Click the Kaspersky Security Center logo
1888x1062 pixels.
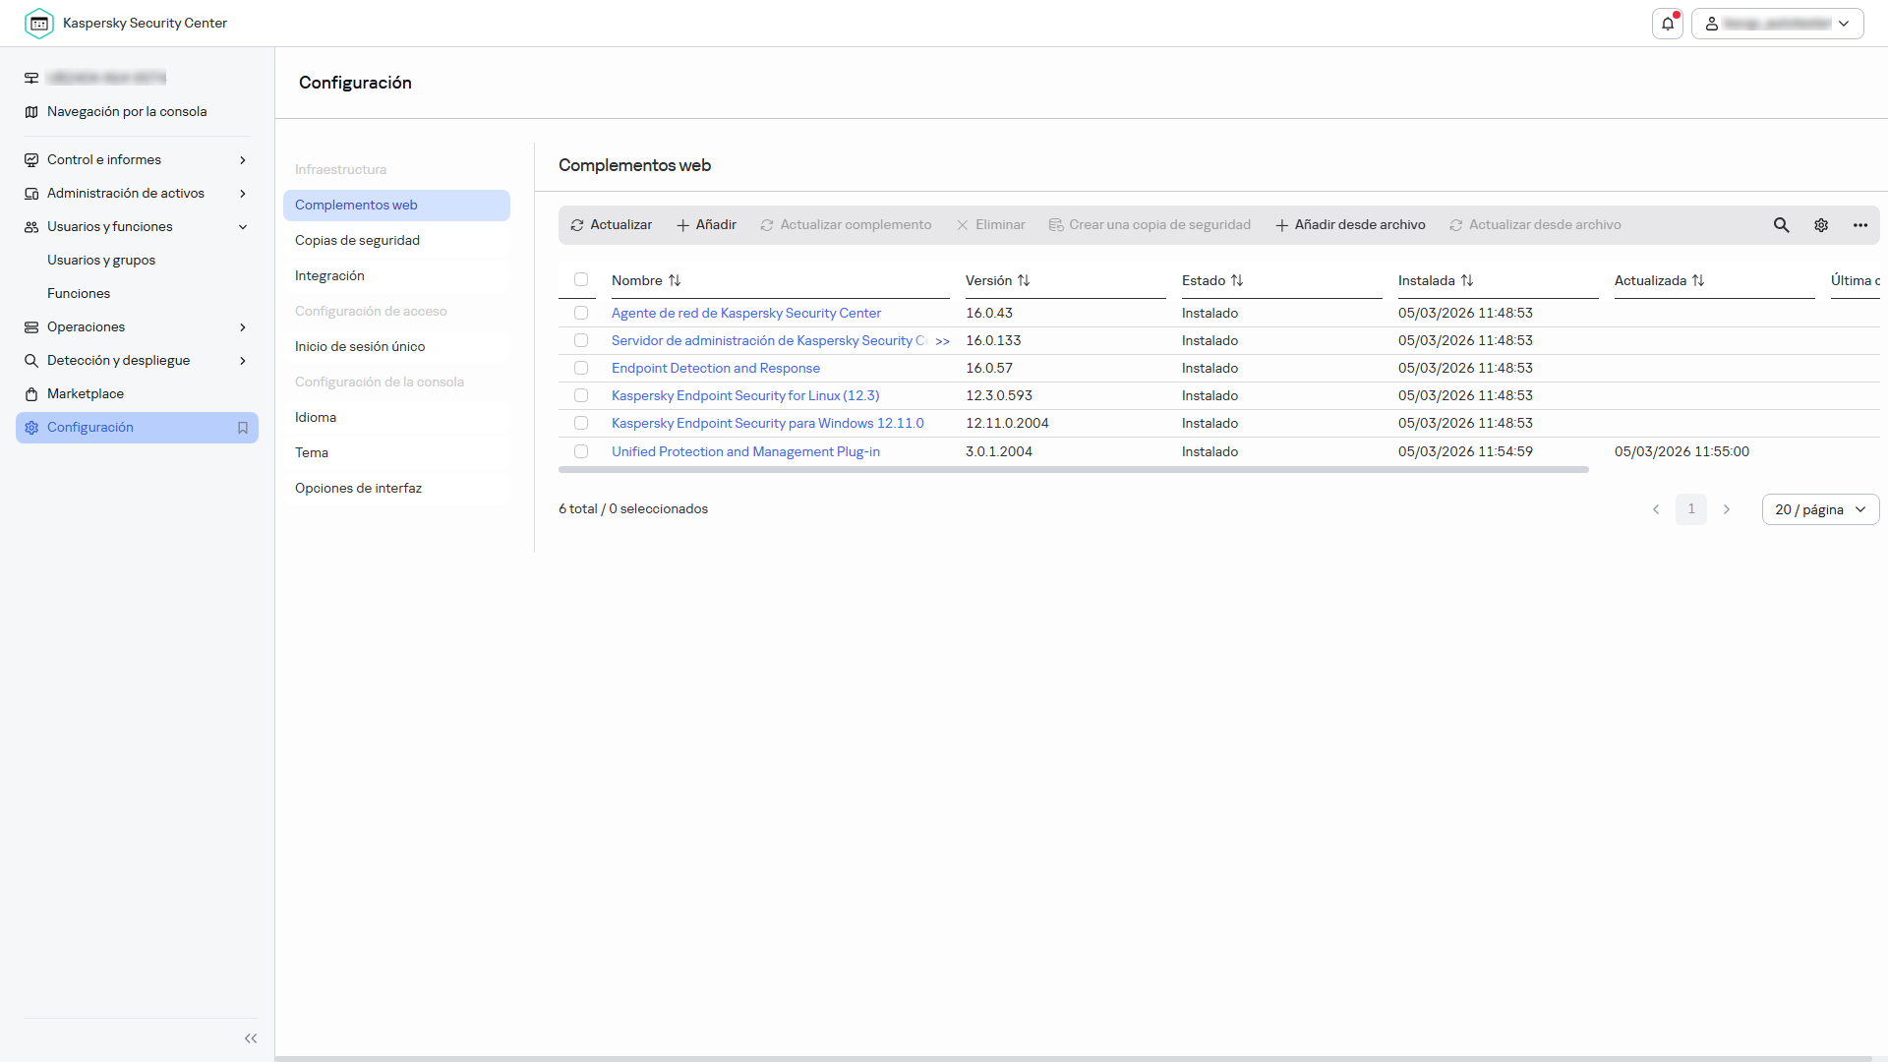(x=39, y=23)
